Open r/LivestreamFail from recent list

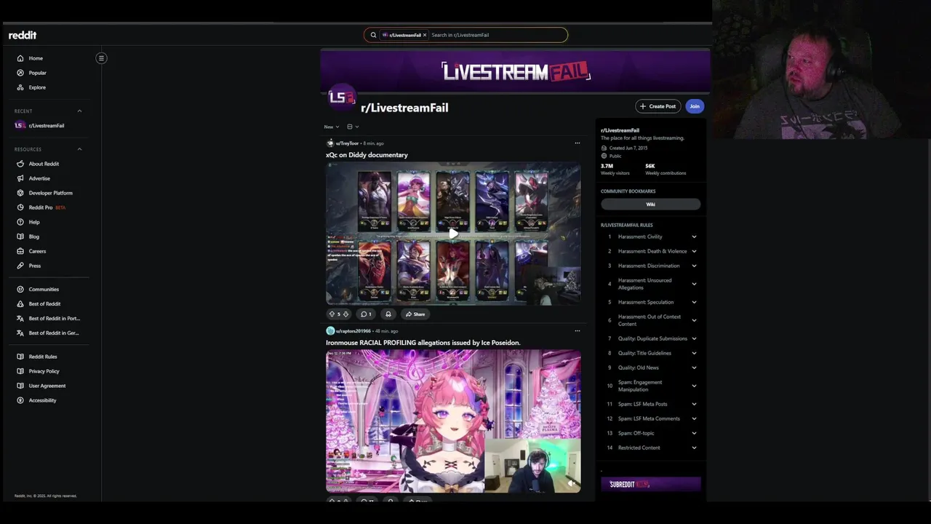pyautogui.click(x=47, y=126)
